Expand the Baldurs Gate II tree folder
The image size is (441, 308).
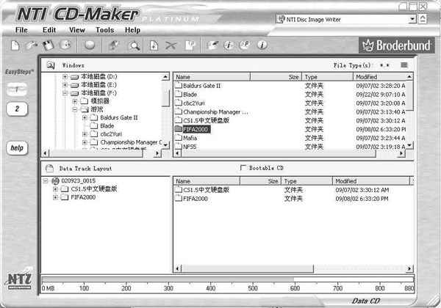[85, 117]
